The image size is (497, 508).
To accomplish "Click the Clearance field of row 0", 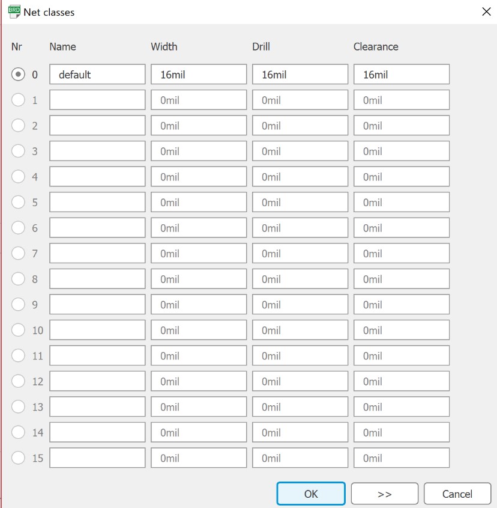I will (401, 74).
